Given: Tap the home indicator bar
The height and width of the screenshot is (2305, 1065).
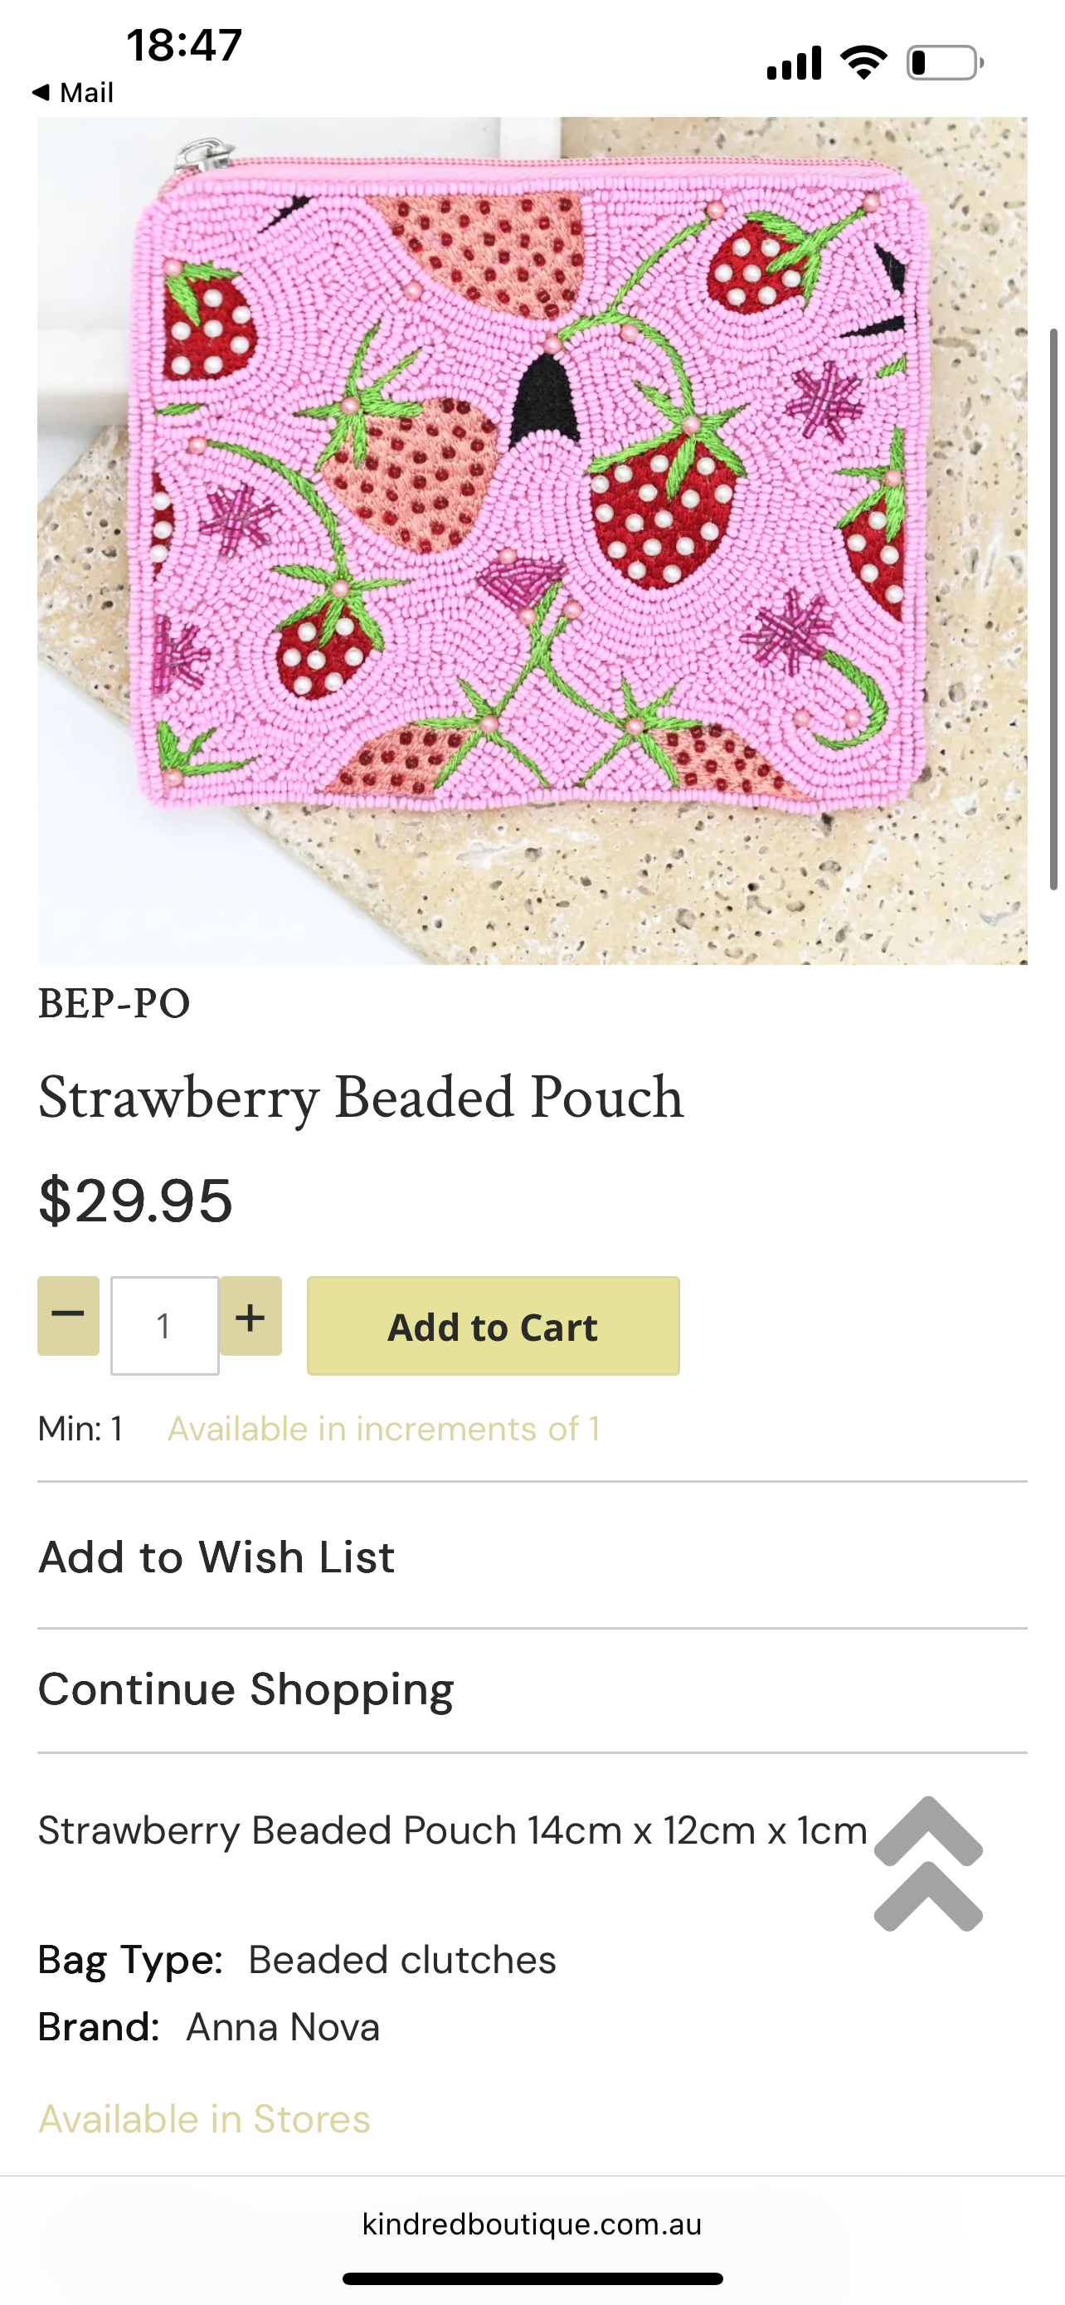Looking at the screenshot, I should point(532,2278).
